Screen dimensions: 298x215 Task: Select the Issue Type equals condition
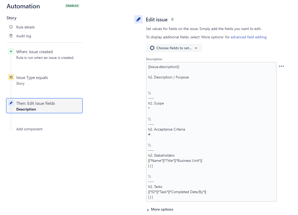tap(32, 78)
